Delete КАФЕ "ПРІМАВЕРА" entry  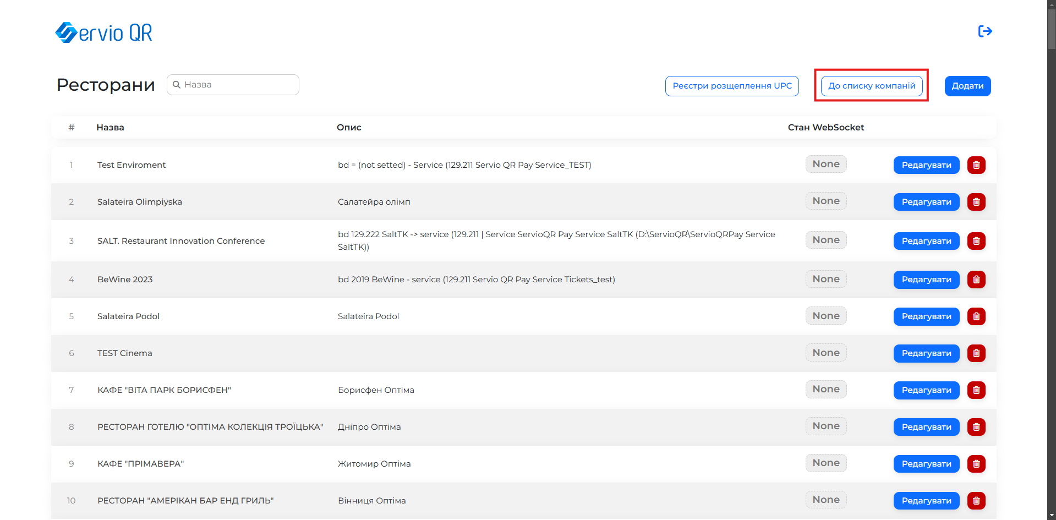tap(976, 464)
